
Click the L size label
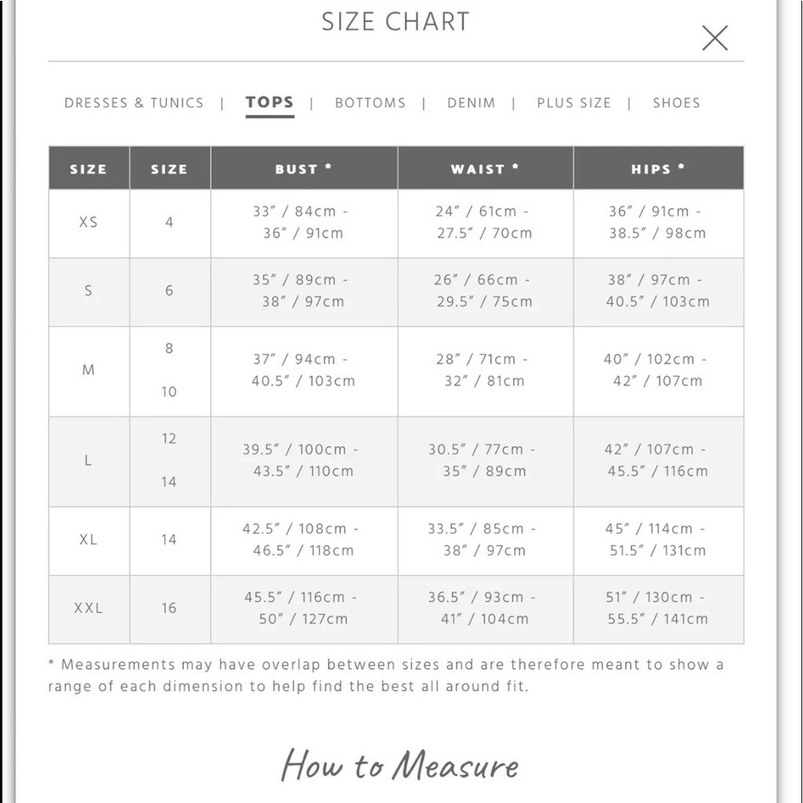tap(88, 461)
